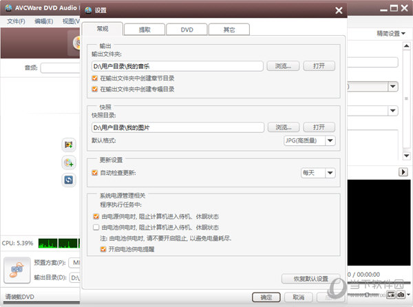Click 浏览 button for output folder
The image size is (413, 307).
point(283,66)
